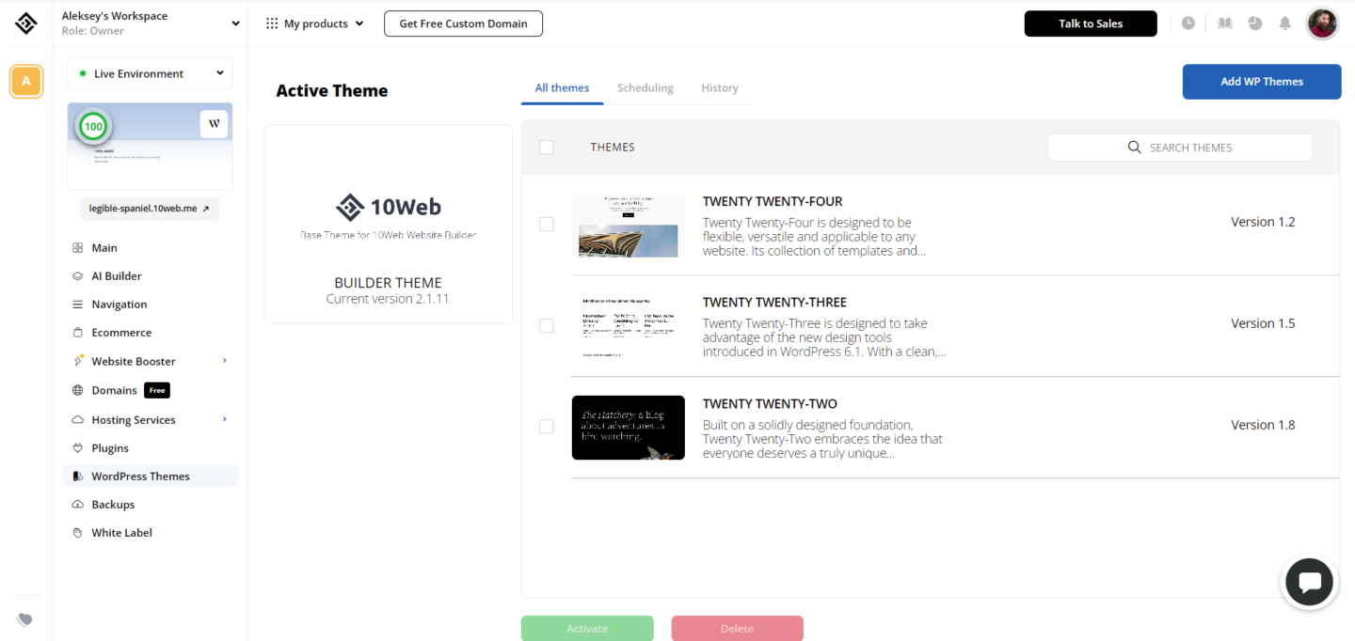
Task: Click the White Label icon
Action: pos(77,533)
